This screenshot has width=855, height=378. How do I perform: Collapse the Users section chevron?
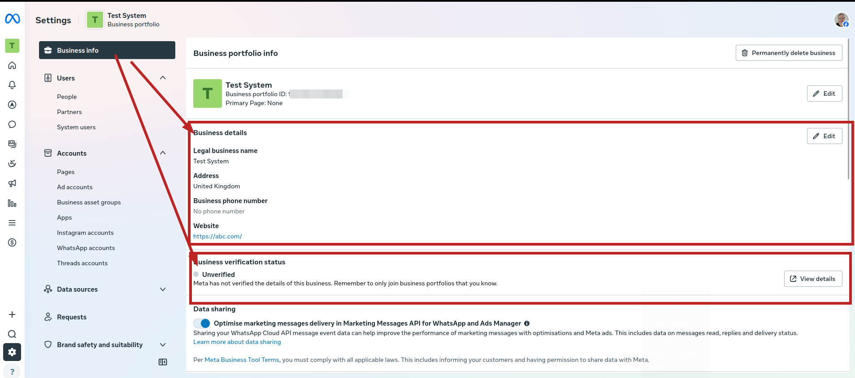pyautogui.click(x=163, y=78)
